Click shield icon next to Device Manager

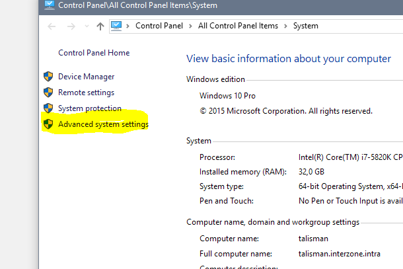click(48, 77)
